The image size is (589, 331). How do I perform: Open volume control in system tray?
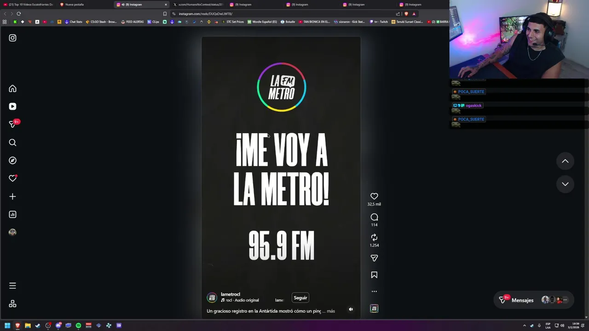click(x=562, y=325)
